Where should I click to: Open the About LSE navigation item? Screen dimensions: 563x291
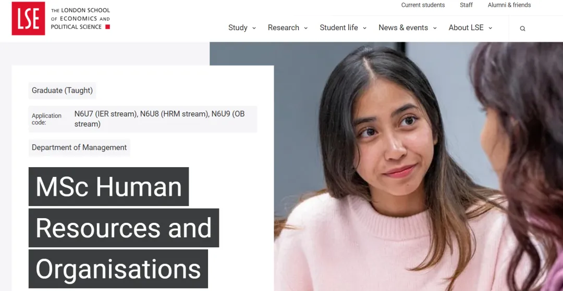point(466,28)
